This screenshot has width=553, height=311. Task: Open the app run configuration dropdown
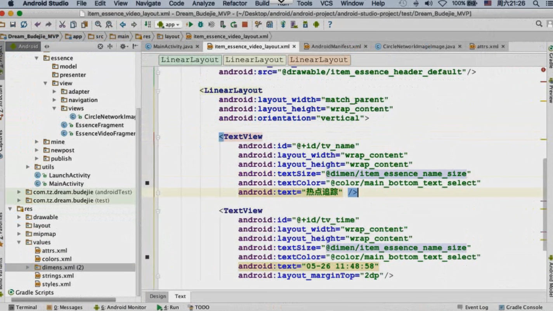169,24
